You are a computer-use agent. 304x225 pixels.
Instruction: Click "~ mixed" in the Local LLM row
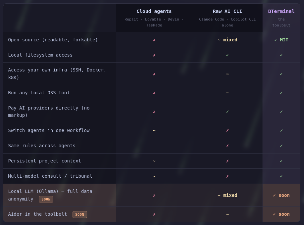point(227,195)
